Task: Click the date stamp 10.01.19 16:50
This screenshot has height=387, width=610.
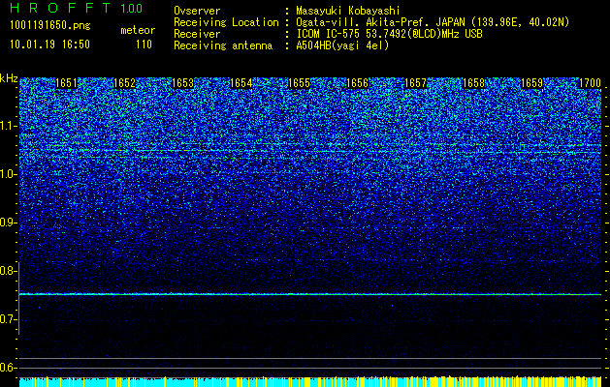Action: click(x=49, y=45)
